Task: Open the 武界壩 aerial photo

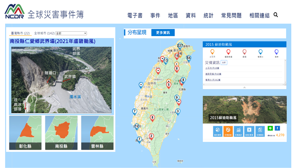Action: [61, 80]
